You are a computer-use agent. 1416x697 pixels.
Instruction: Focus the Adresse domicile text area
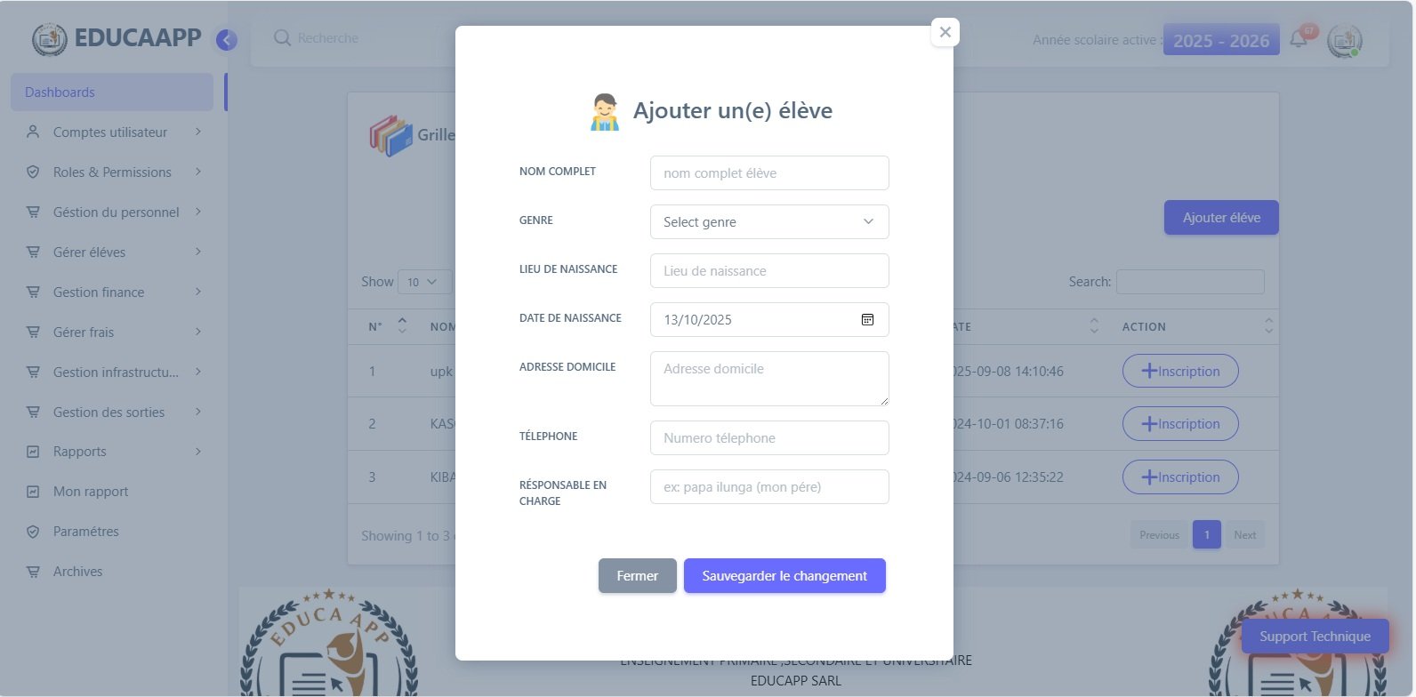[768, 379]
